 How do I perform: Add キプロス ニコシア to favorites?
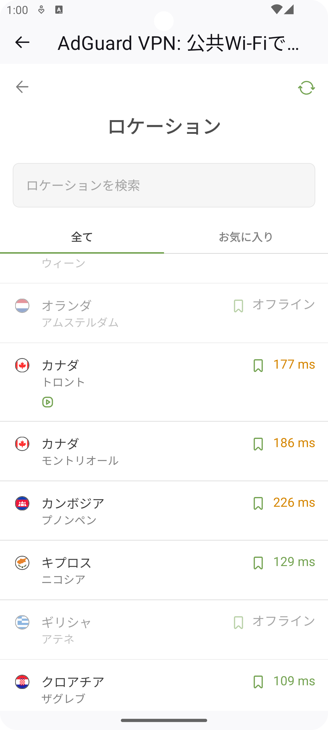[258, 563]
